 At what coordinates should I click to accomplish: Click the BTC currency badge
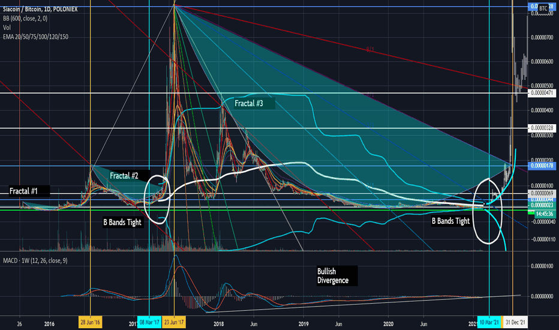click(543, 8)
